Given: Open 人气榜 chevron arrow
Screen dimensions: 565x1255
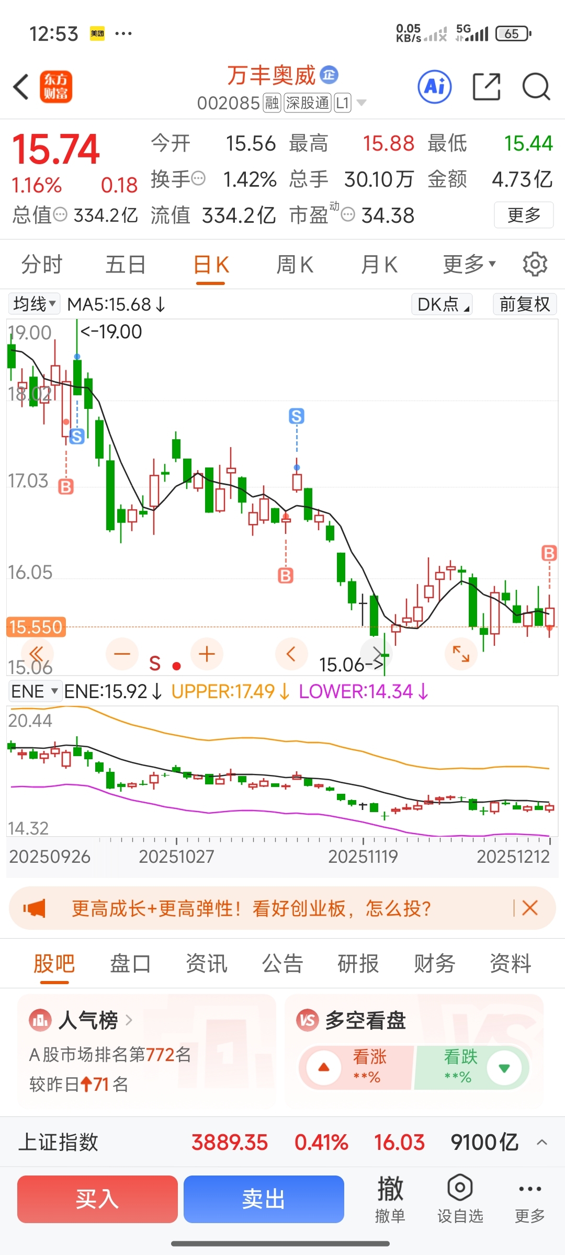Looking at the screenshot, I should point(129,1020).
